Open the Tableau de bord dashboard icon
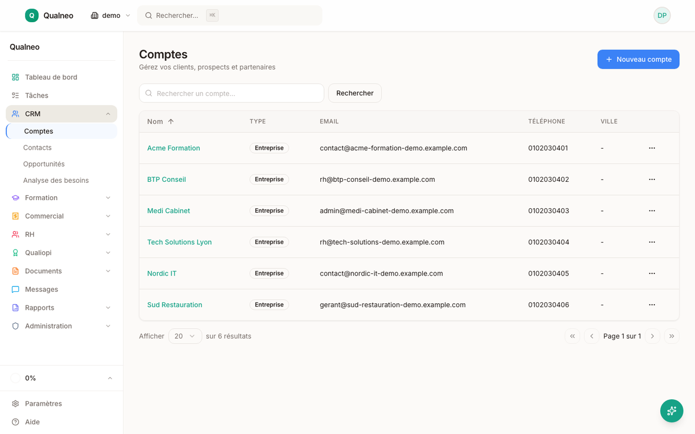Viewport: 695px width, 434px height. click(x=15, y=77)
